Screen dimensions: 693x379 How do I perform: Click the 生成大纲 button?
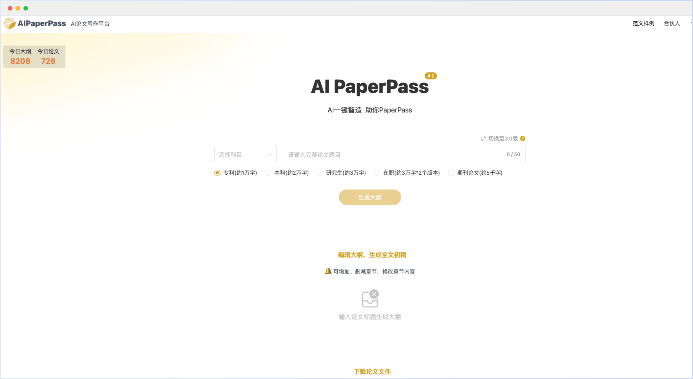(370, 197)
